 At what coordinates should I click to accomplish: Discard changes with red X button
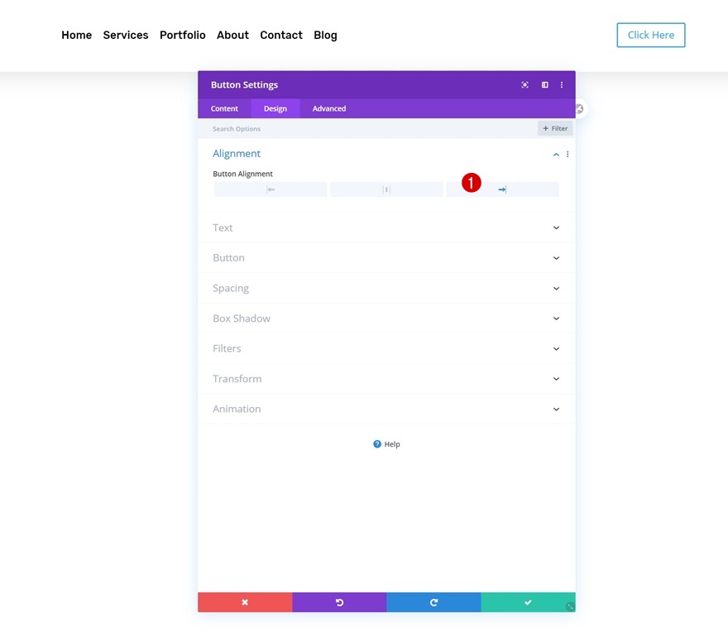pos(245,602)
